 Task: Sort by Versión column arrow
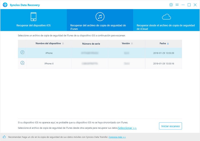[x=132, y=43]
